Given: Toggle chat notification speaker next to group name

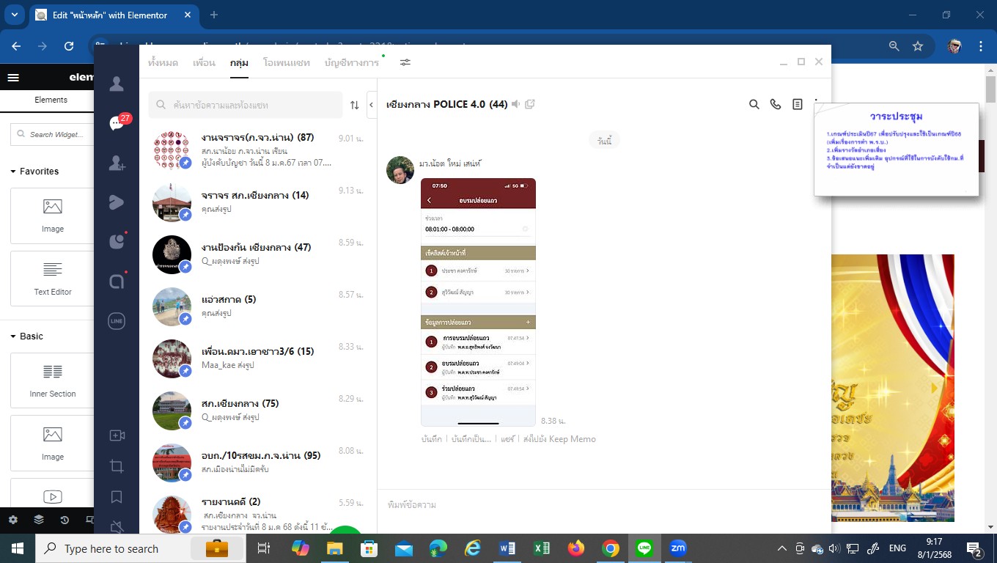Looking at the screenshot, I should tap(516, 104).
